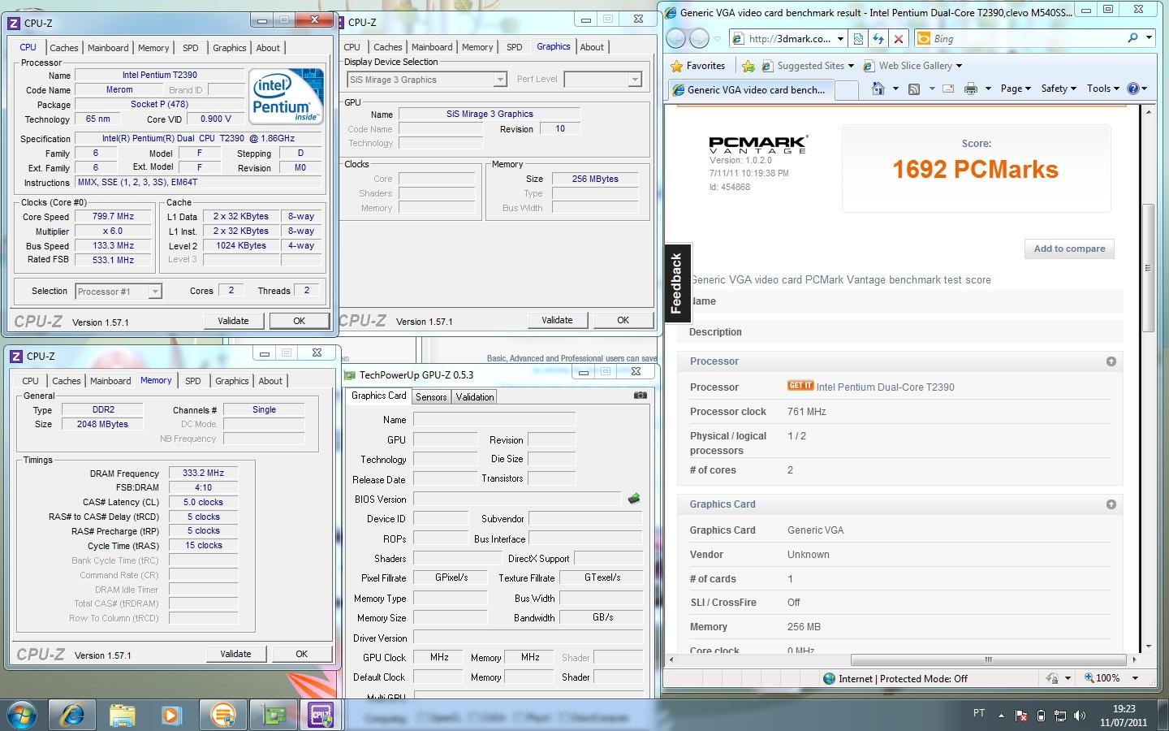
Task: Click the Intel Pentium Dual-Core T2390 processor link
Action: 885,387
